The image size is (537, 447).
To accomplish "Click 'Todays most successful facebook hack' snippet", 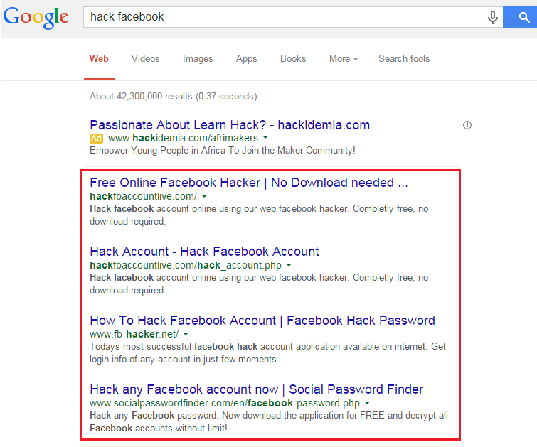I will pos(267,353).
